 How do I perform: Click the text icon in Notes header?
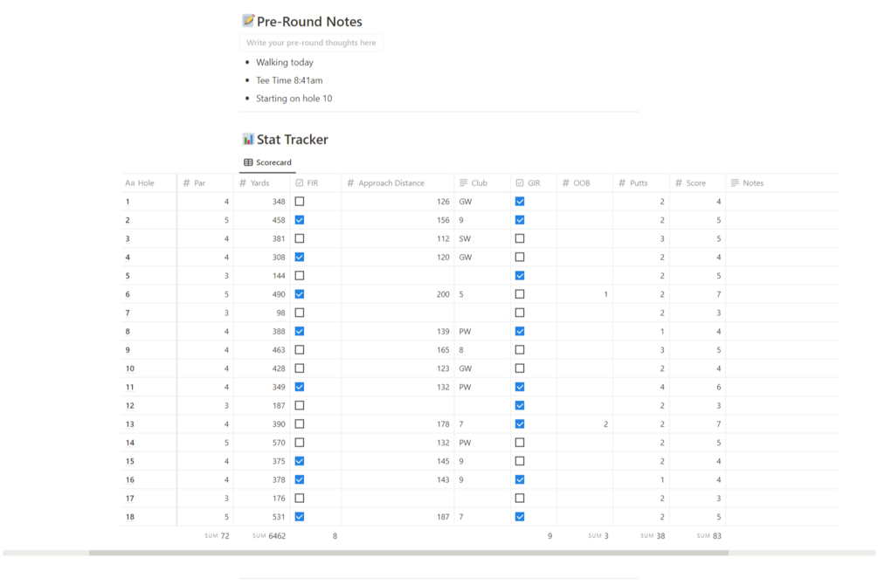tap(735, 182)
